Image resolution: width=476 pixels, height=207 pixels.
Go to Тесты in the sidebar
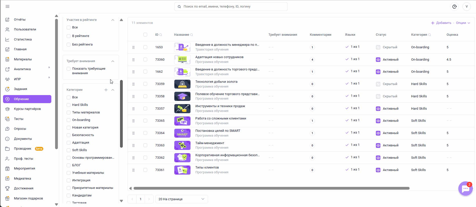coord(19,119)
